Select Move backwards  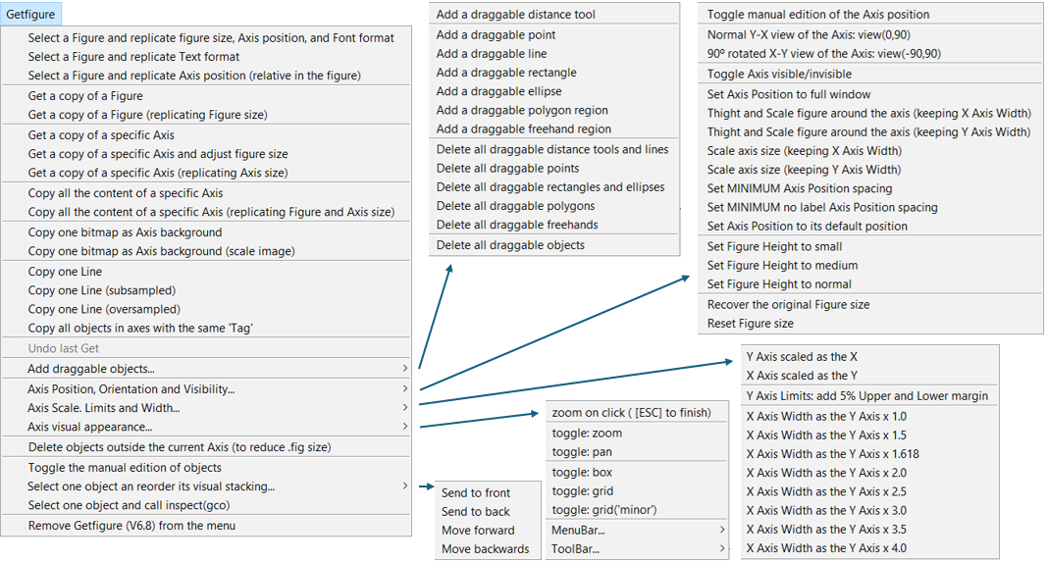pyautogui.click(x=487, y=549)
